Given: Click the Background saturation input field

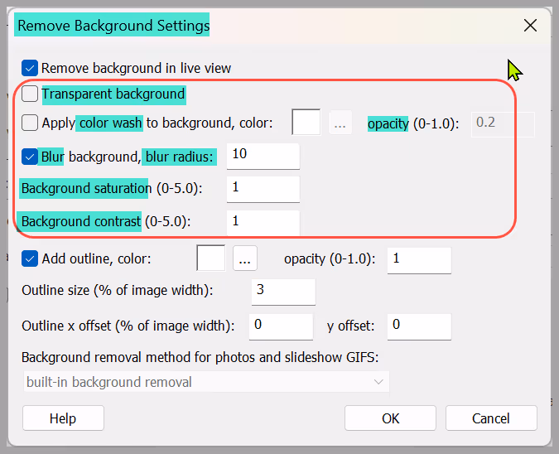Looking at the screenshot, I should pos(263,190).
